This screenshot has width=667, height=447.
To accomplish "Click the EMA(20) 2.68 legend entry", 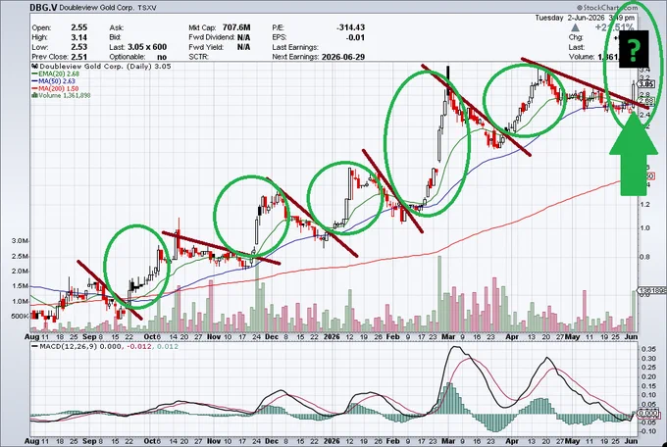I will [x=55, y=74].
